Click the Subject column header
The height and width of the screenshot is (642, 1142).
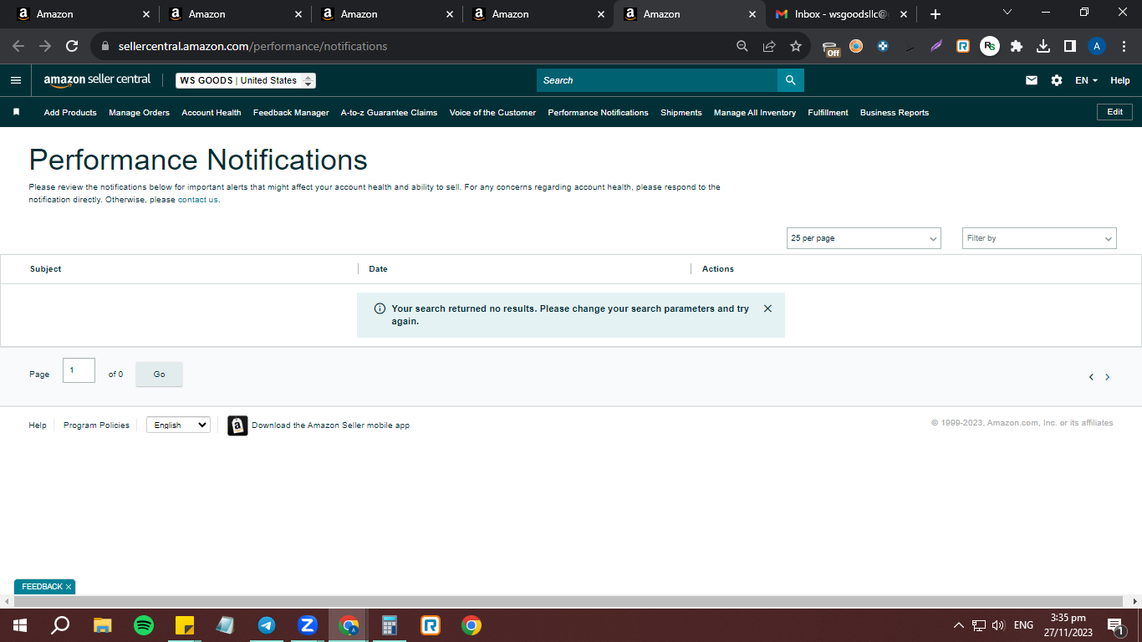(x=46, y=269)
